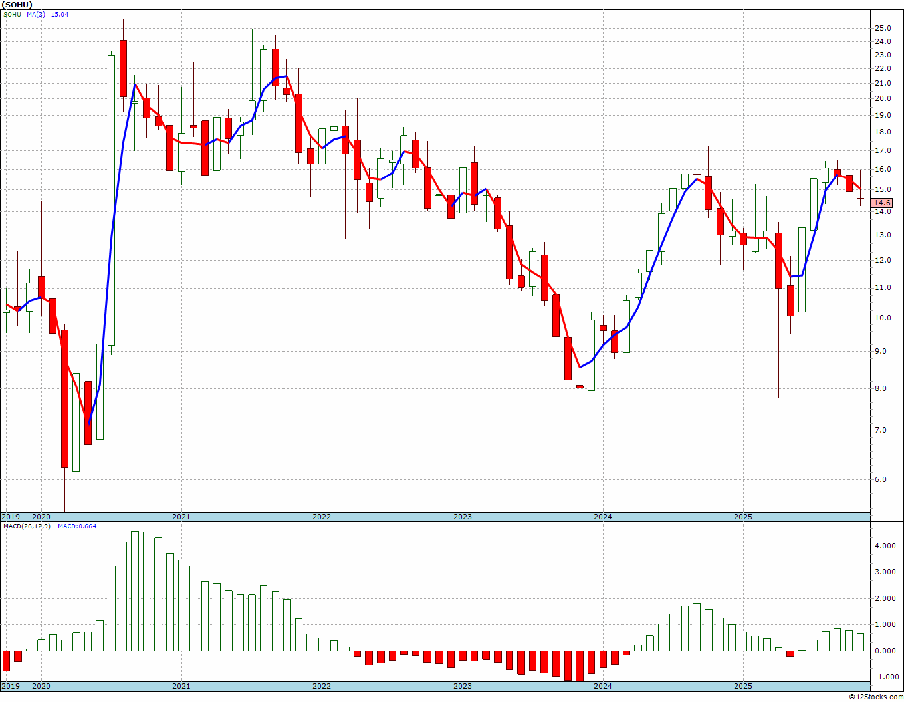Click the 25.0 price axis label
This screenshot has width=904, height=702.
coord(883,28)
